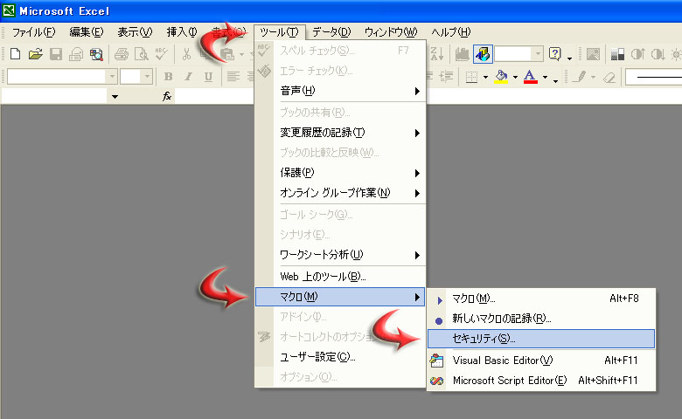Click the Less Contrast icon

coord(658,54)
